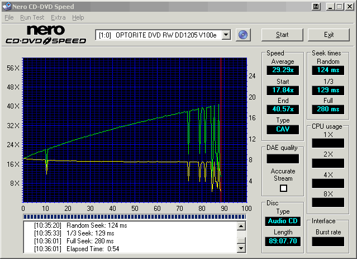Image resolution: width=357 pixels, height=259 pixels.
Task: Open the File menu
Action: point(9,17)
